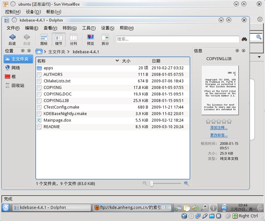This screenshot has height=221, width=265.
Task: Close the 信息 information panel
Action: pos(244,51)
